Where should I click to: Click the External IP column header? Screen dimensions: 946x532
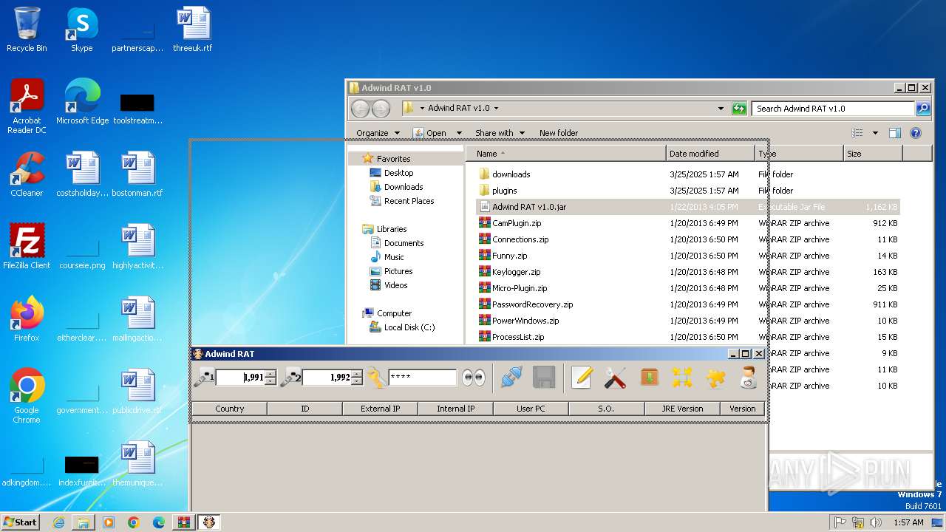(x=381, y=409)
